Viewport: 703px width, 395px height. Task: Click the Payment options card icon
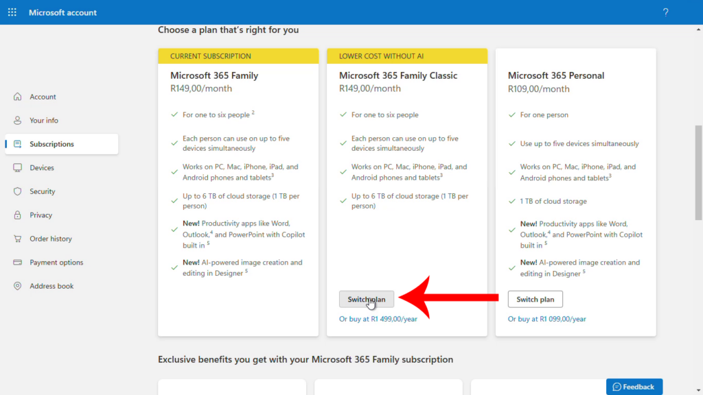[19, 262]
